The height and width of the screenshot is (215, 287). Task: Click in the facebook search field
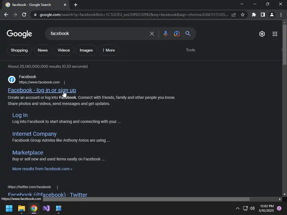point(99,34)
